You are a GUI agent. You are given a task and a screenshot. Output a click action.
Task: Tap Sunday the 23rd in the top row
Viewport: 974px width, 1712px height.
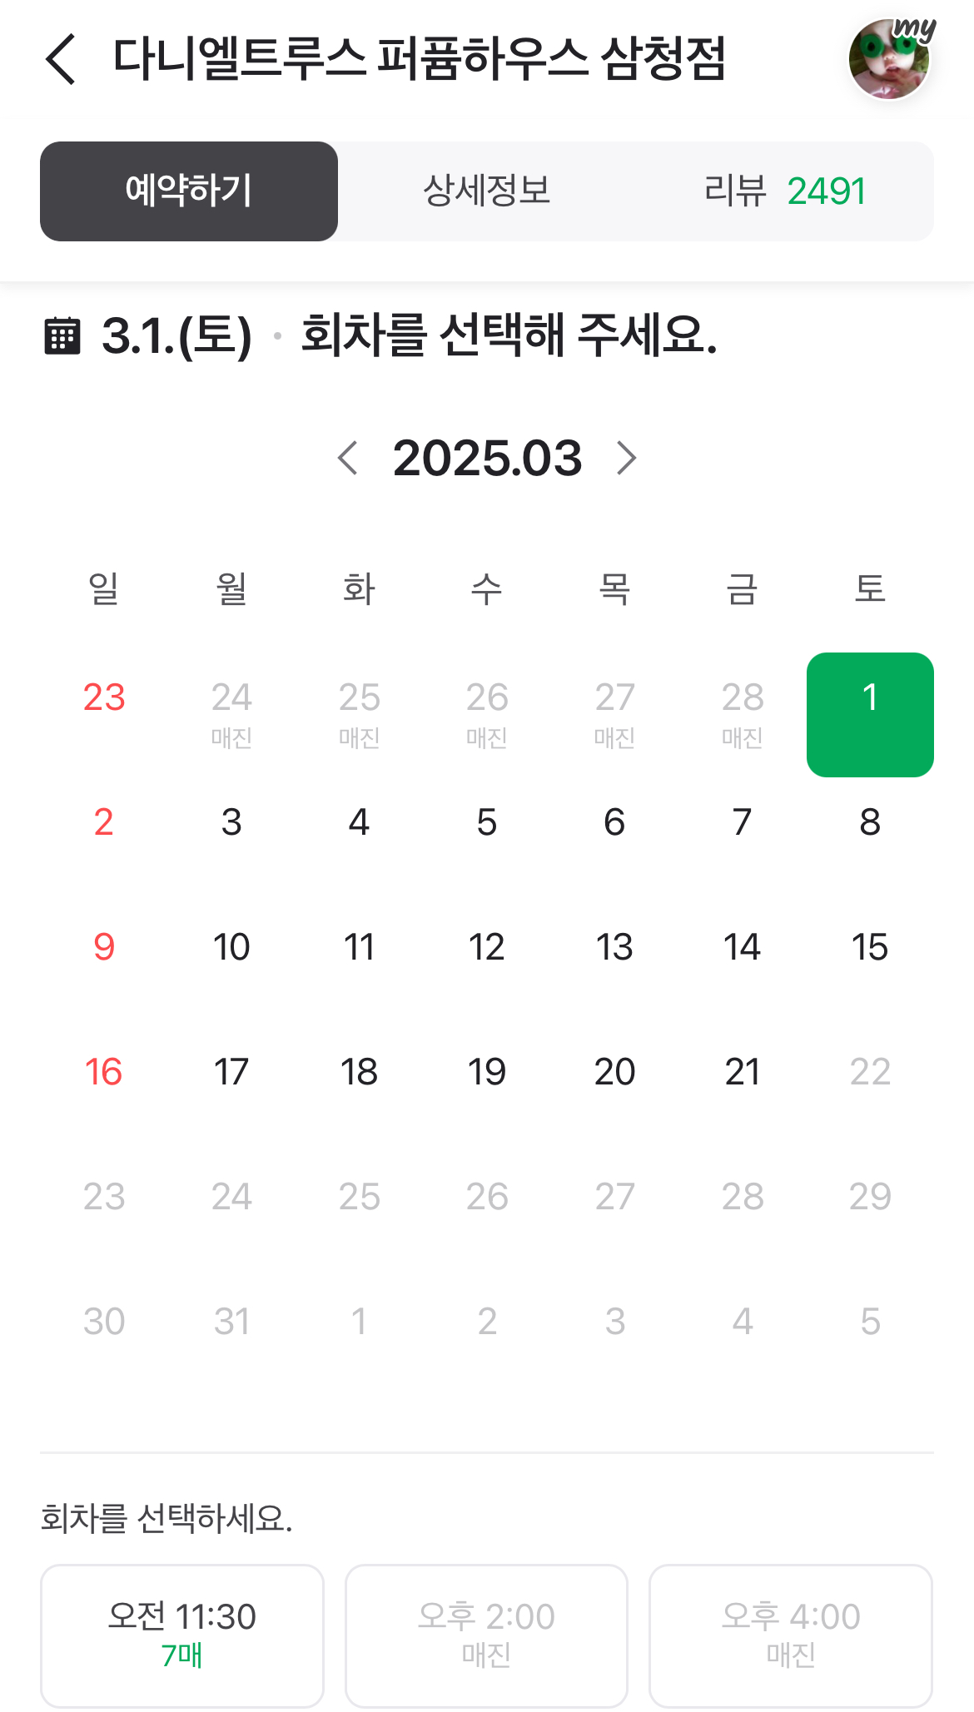tap(104, 697)
